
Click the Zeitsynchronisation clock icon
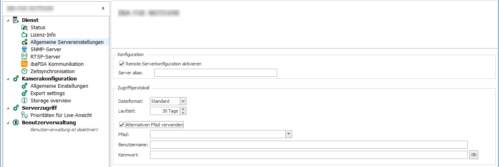(24, 71)
